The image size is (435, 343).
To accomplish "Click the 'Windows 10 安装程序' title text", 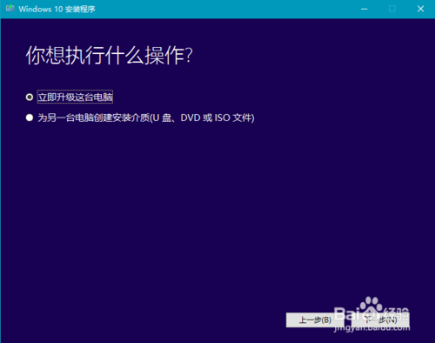I will 57,9.
